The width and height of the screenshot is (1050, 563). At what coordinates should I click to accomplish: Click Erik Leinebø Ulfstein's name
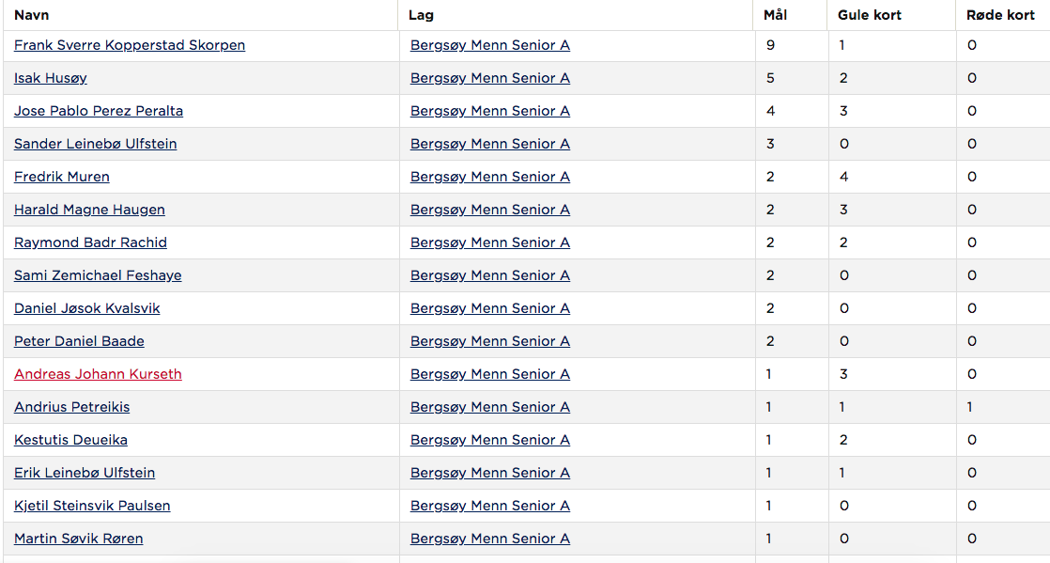coord(85,473)
